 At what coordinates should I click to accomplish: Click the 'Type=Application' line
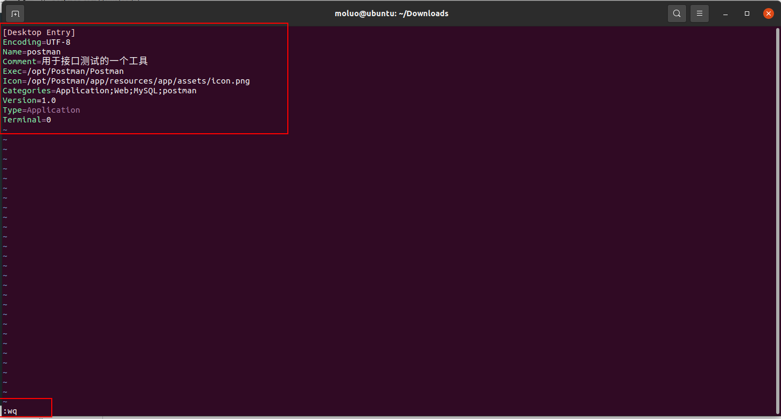42,110
